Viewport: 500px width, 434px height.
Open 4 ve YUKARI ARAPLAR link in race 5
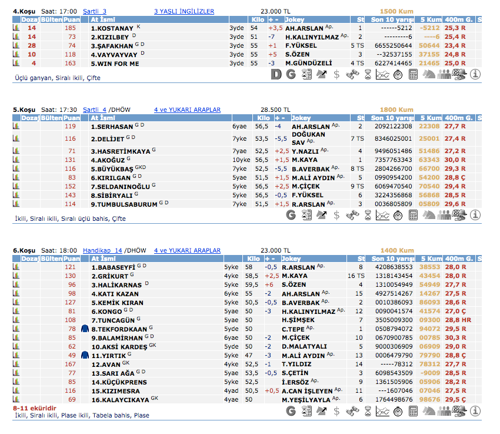(x=187, y=110)
